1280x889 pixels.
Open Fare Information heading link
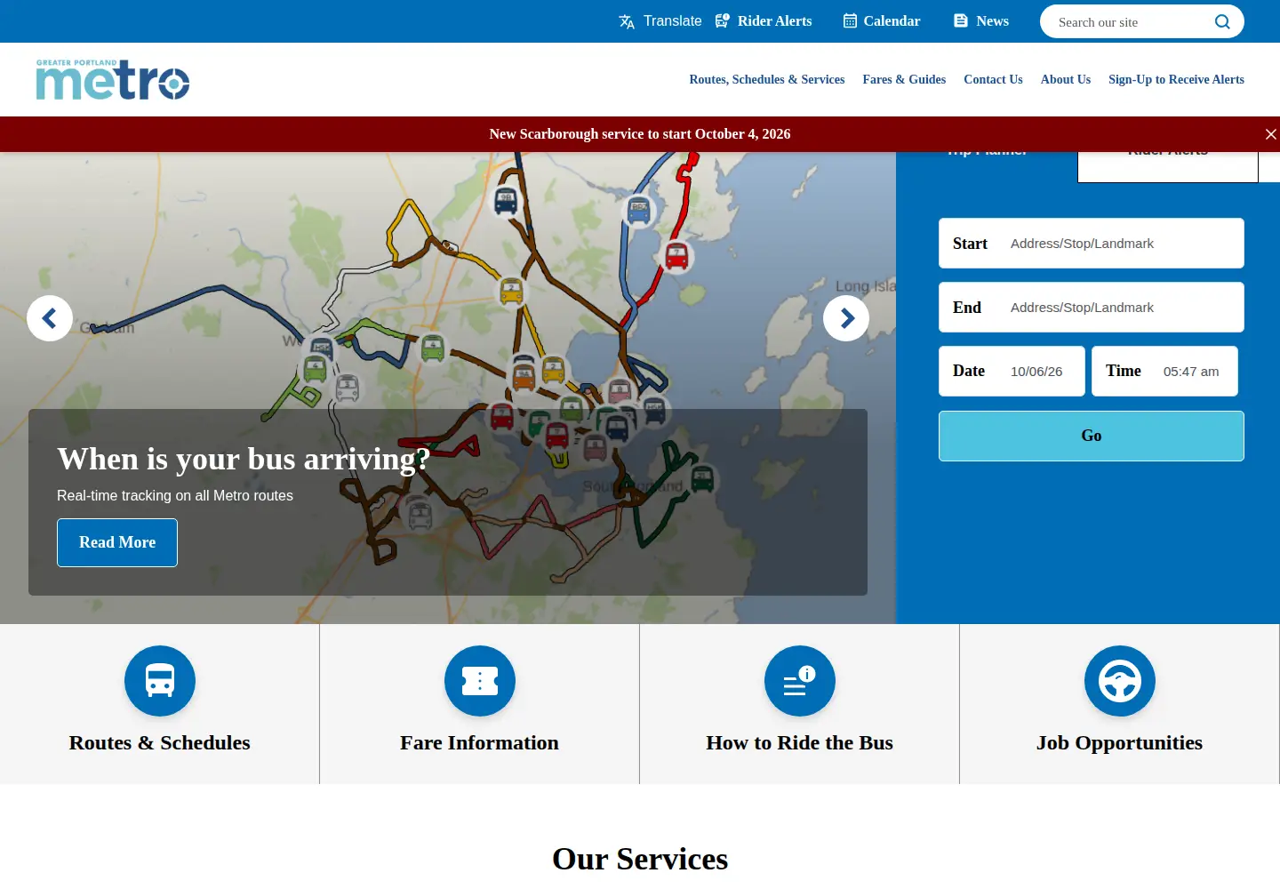point(480,743)
